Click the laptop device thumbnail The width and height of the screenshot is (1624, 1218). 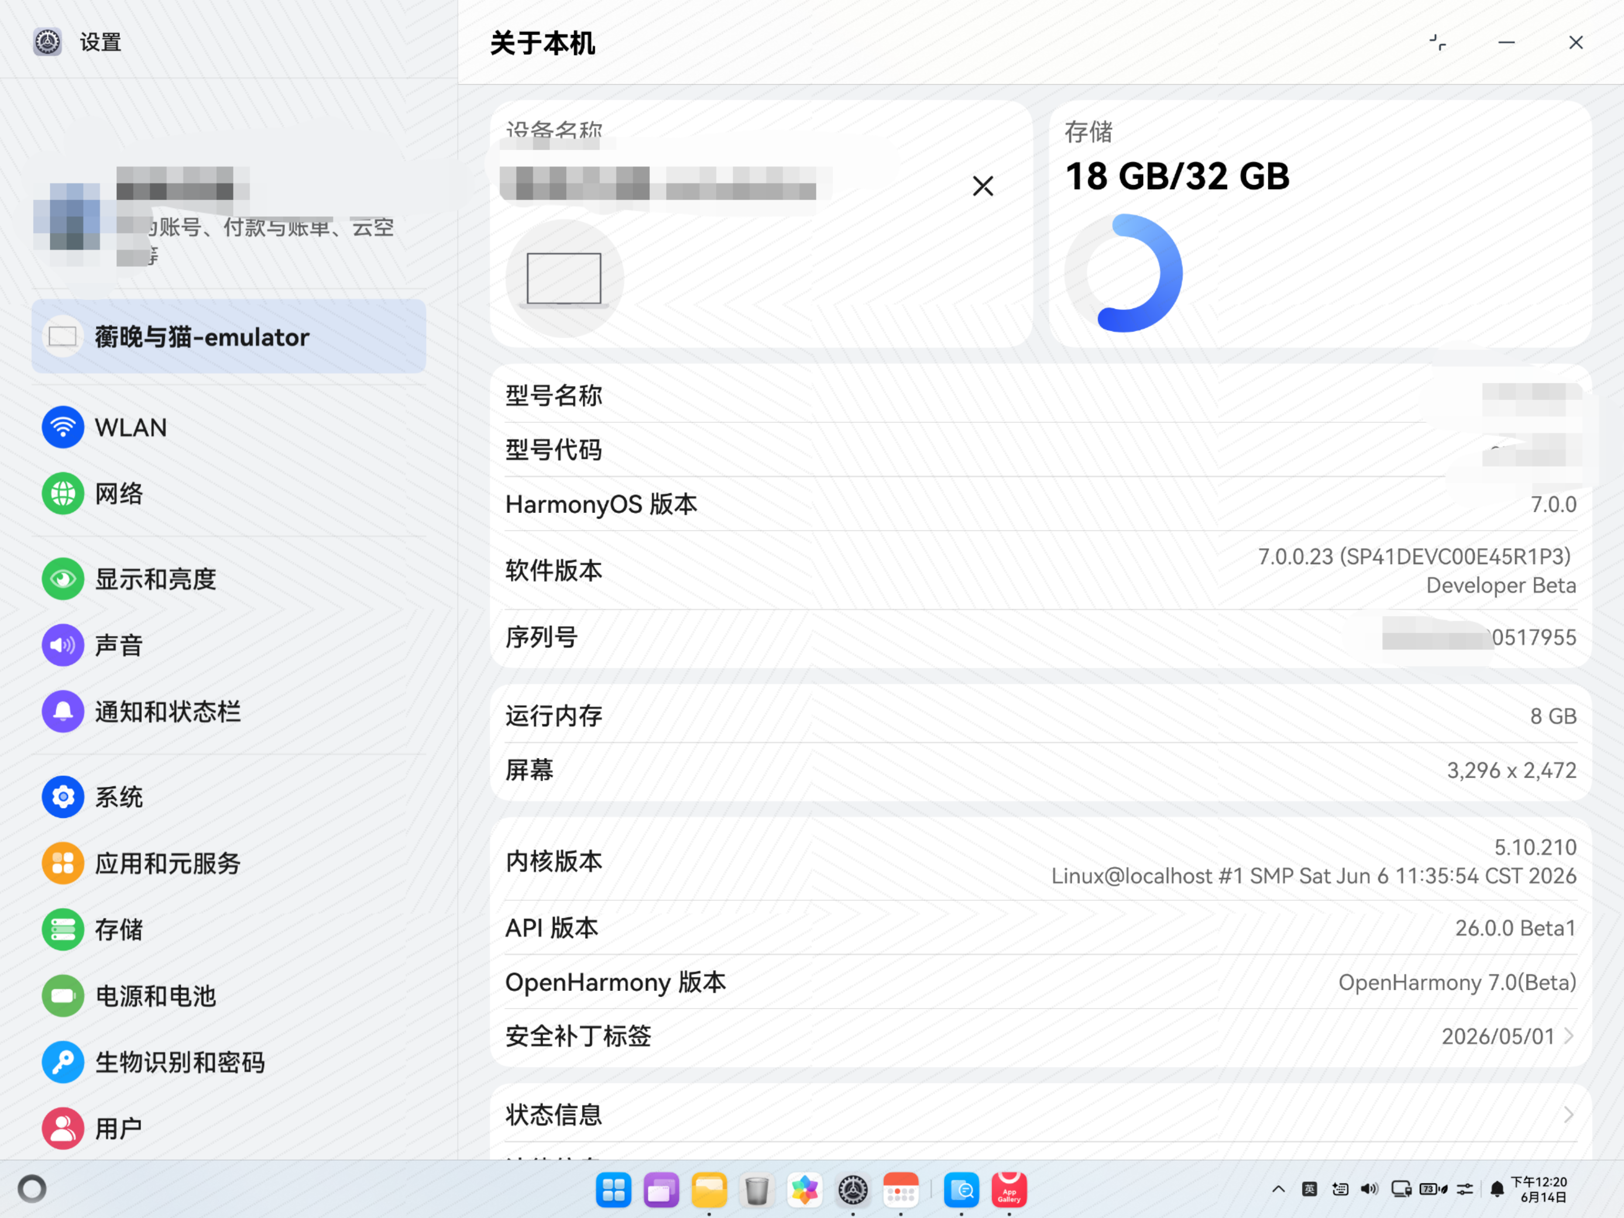tap(565, 278)
